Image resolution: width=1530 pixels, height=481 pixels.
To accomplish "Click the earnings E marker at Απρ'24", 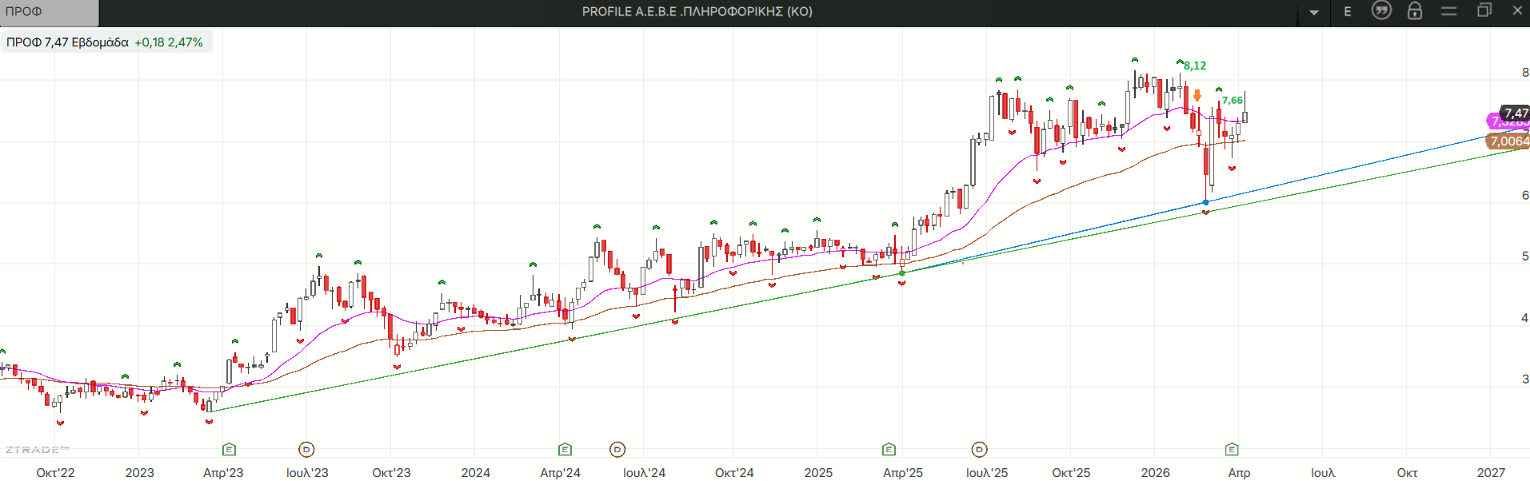I will (x=565, y=449).
